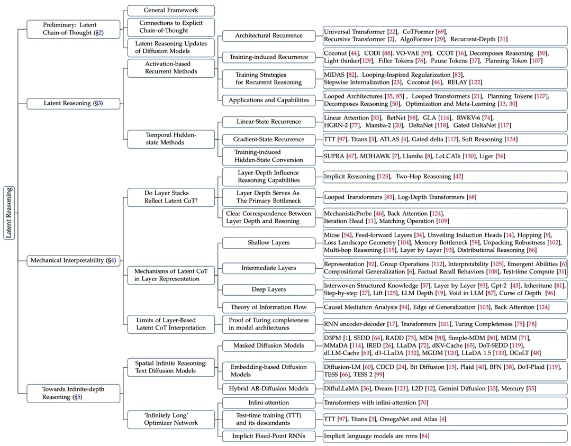Click the Infini-attention box
This screenshot has height=446, width=571.
[269, 403]
